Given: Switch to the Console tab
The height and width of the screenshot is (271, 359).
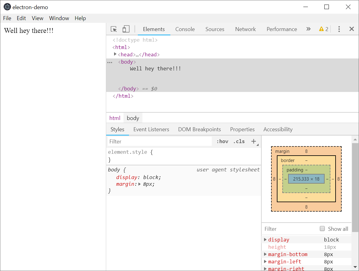Looking at the screenshot, I should click(185, 29).
